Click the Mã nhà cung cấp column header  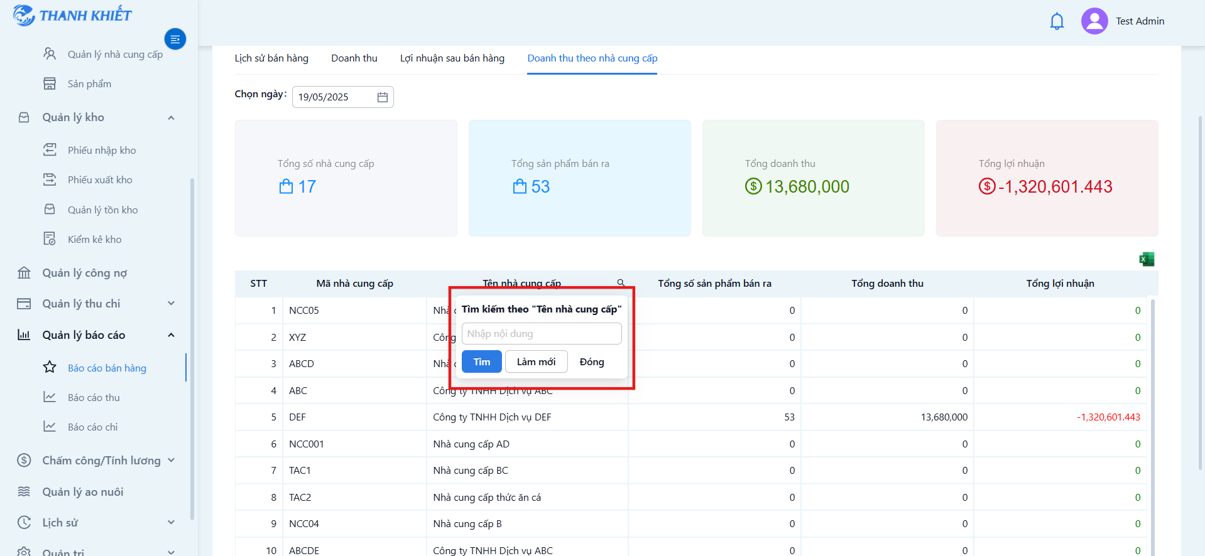click(x=355, y=284)
